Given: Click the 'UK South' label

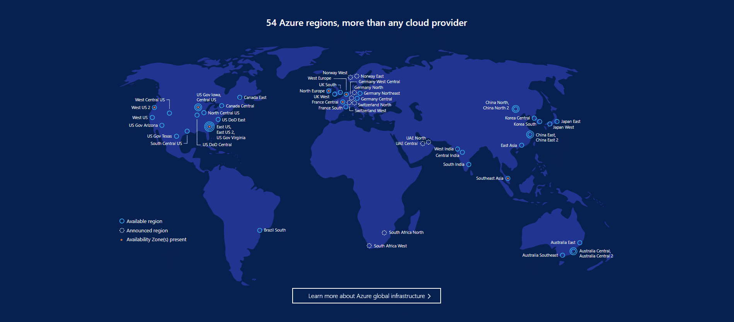Looking at the screenshot, I should click(x=327, y=85).
